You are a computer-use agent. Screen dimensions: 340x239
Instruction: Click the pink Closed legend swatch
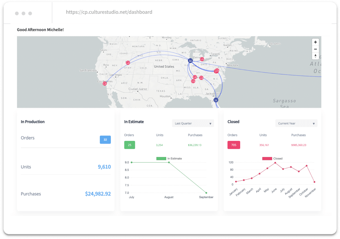267,158
